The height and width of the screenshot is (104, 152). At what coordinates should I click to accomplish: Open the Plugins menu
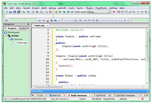[89, 8]
